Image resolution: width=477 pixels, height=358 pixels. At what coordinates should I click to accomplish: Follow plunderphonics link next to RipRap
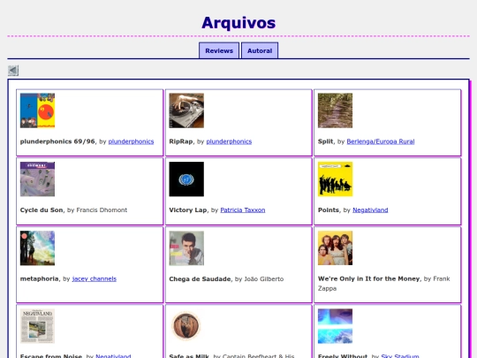229,141
